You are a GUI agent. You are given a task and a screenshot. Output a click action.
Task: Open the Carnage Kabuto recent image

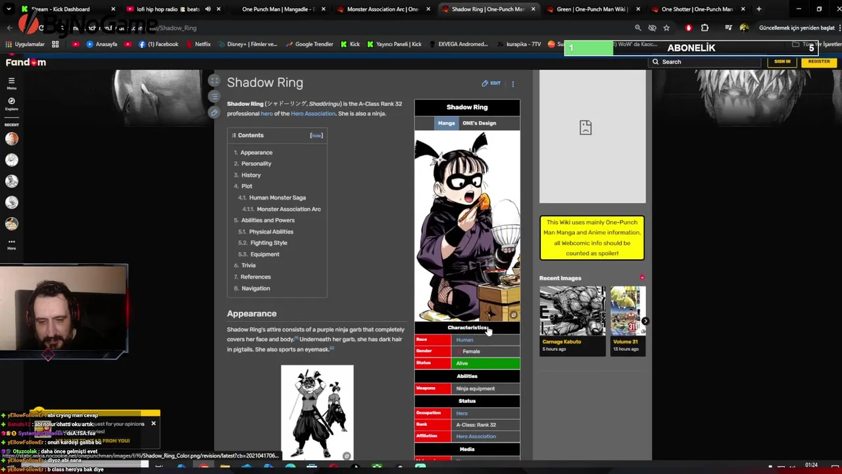572,311
